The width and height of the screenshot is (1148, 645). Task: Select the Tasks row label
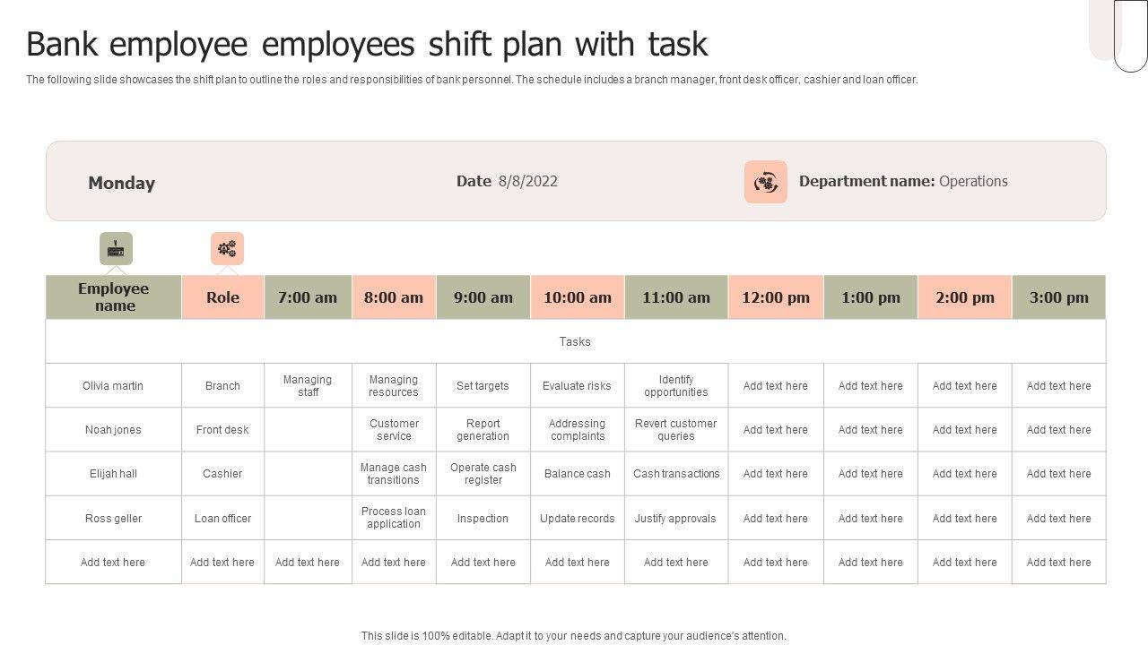(x=575, y=341)
